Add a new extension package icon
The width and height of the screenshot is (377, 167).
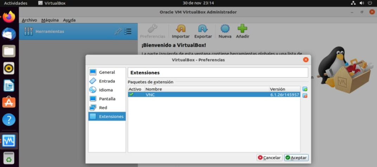305,89
